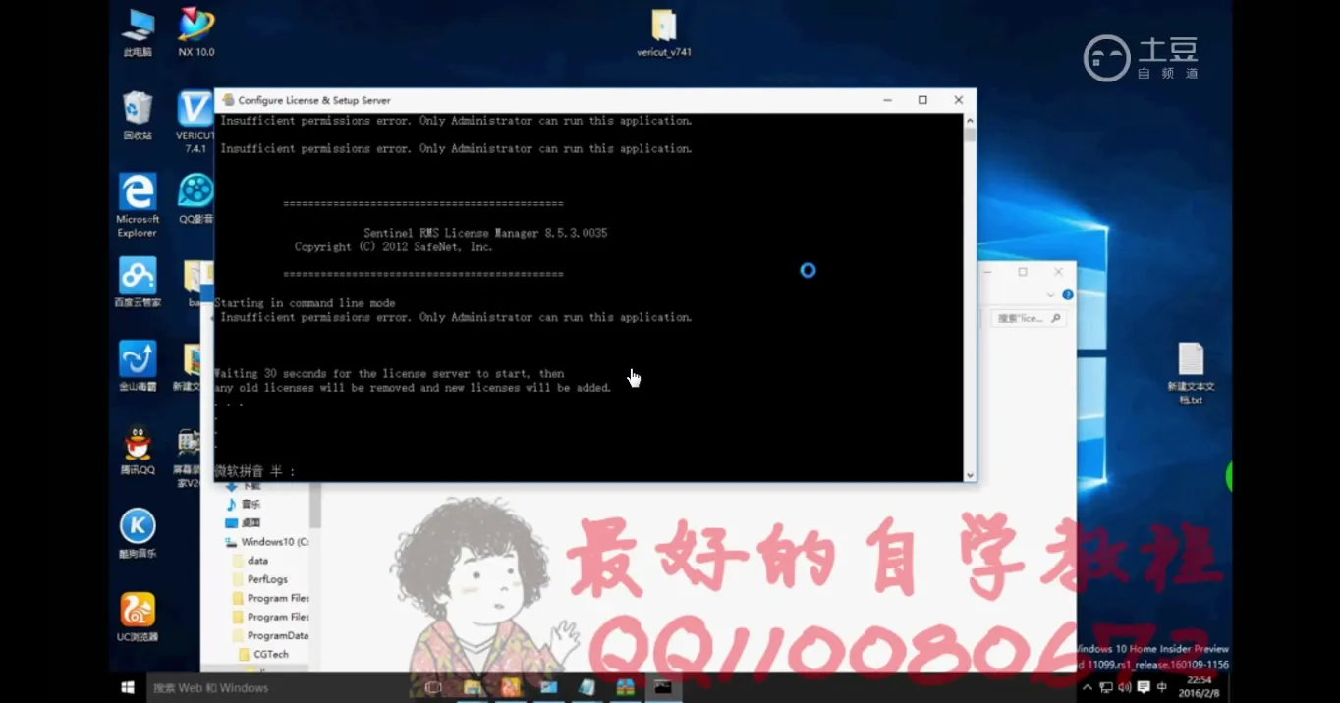Viewport: 1340px width, 703px height.
Task: Click the Explorer window help button
Action: point(1068,294)
